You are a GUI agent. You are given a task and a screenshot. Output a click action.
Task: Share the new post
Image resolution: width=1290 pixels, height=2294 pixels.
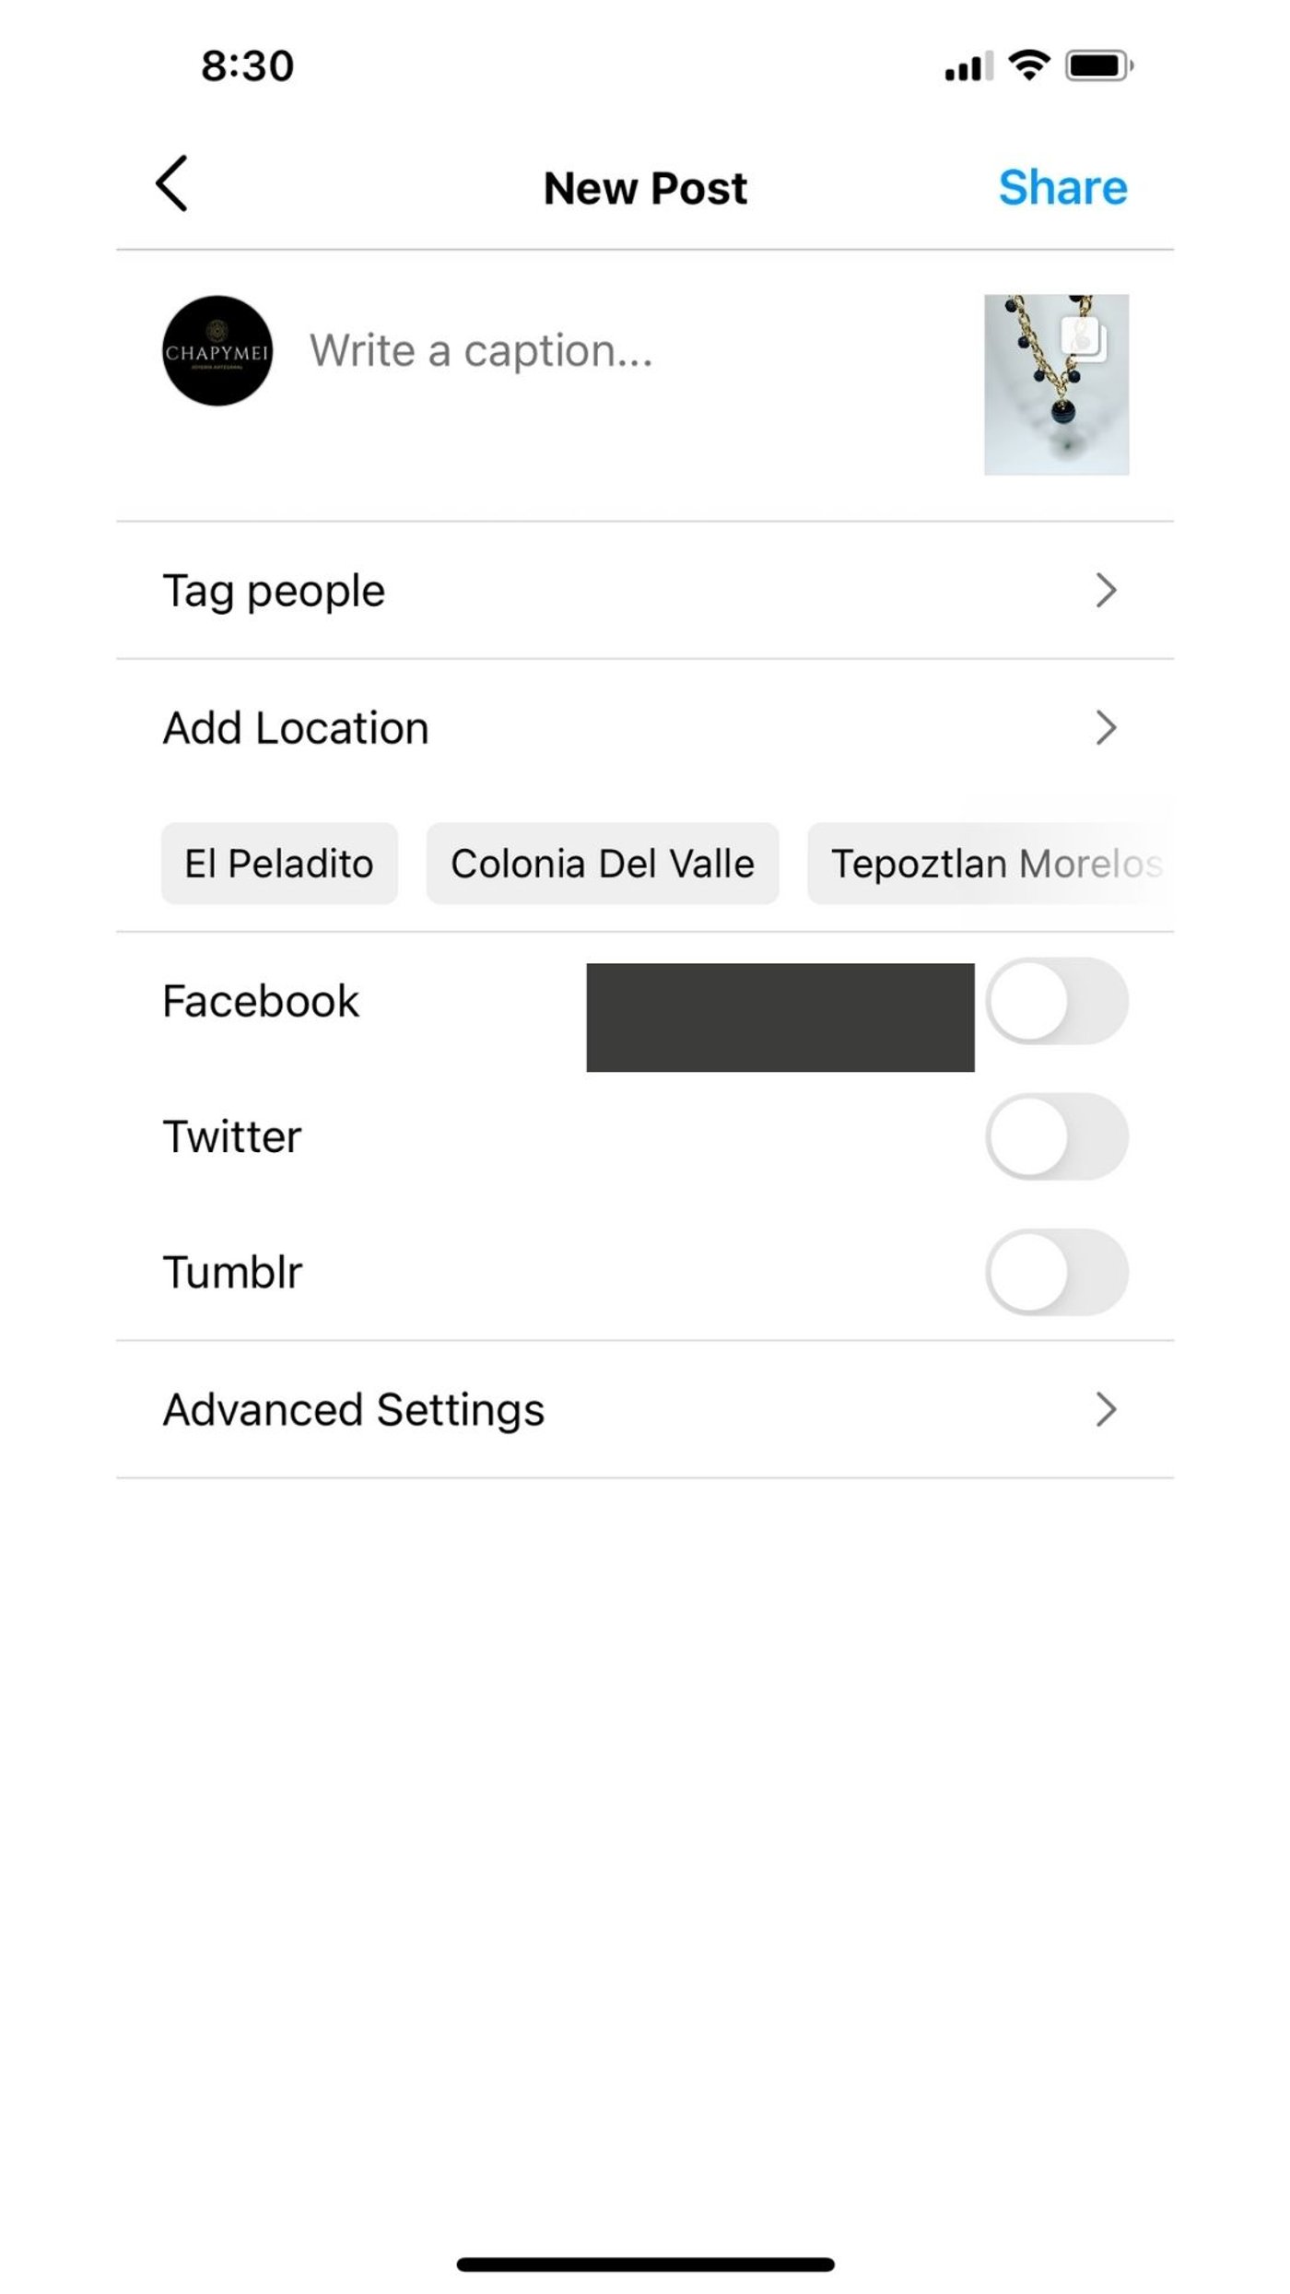(1064, 187)
